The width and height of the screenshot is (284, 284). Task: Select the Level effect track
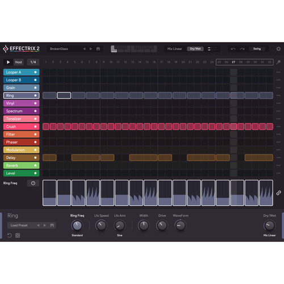point(22,173)
